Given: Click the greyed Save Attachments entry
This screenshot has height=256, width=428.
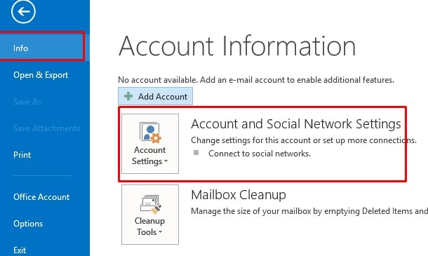Looking at the screenshot, I should click(x=47, y=128).
